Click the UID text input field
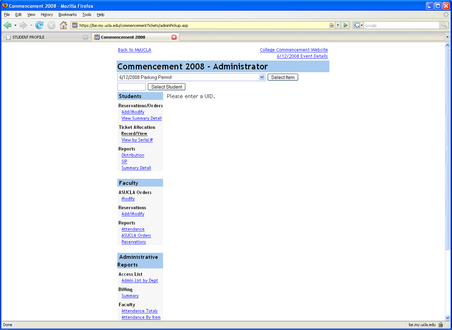The width and height of the screenshot is (452, 330). tap(132, 87)
